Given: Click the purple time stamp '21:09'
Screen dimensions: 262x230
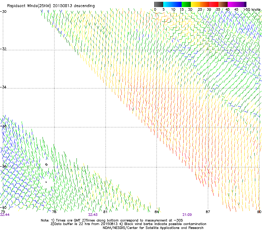Looking at the screenshot, I should [x=187, y=215].
